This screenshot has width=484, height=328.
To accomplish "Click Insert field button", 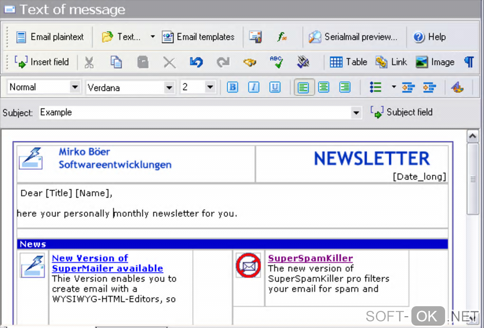I will (x=42, y=62).
